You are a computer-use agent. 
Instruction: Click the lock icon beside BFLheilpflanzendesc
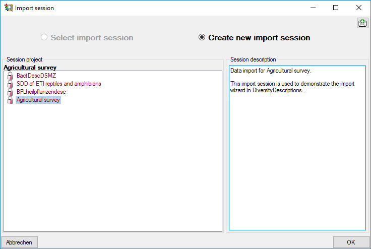click(10, 92)
